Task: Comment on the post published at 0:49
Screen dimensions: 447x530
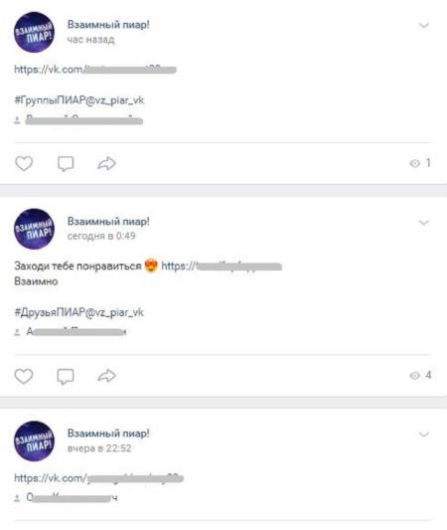Action: coord(66,376)
